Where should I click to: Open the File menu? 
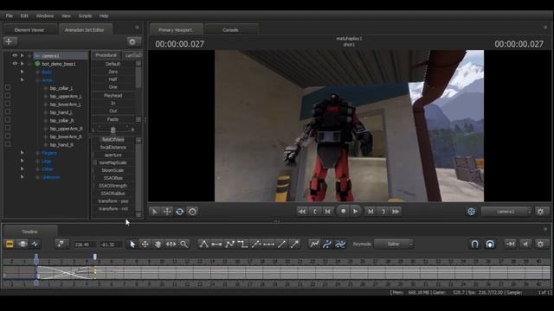tap(10, 16)
